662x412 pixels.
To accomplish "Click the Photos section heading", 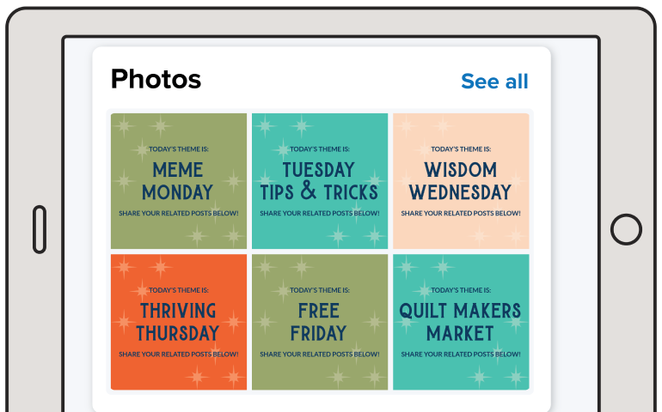I will coord(156,80).
